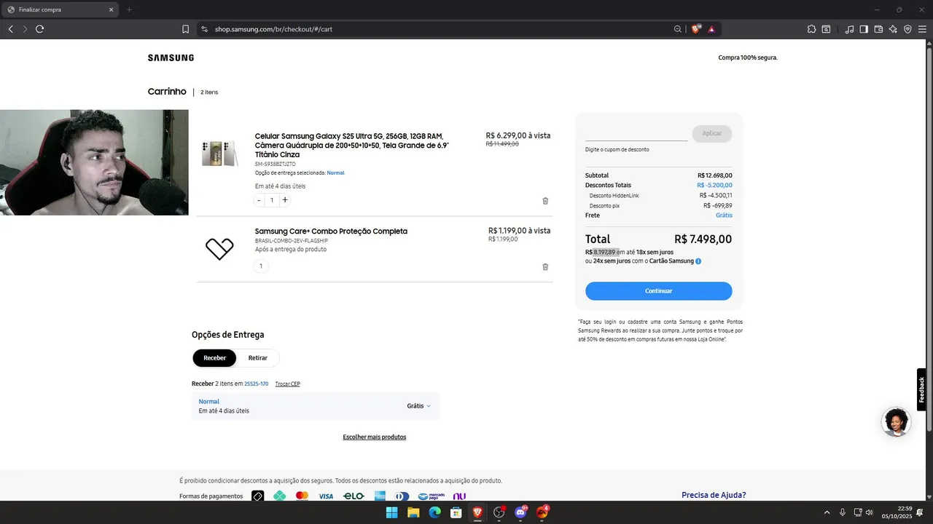Open the tab search icon in toolbar
Screen dimensions: 933x524
826,29
